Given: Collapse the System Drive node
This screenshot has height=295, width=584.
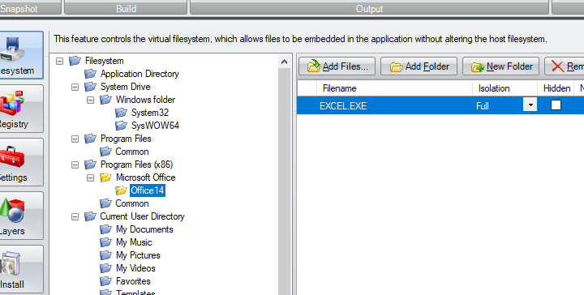Looking at the screenshot, I should (75, 87).
